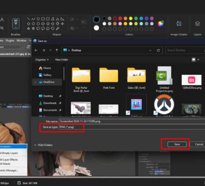Select the highlighted Processor menu entry

(13, 147)
